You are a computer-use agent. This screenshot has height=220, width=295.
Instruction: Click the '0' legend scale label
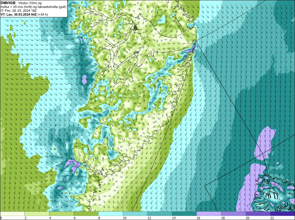[1, 218]
